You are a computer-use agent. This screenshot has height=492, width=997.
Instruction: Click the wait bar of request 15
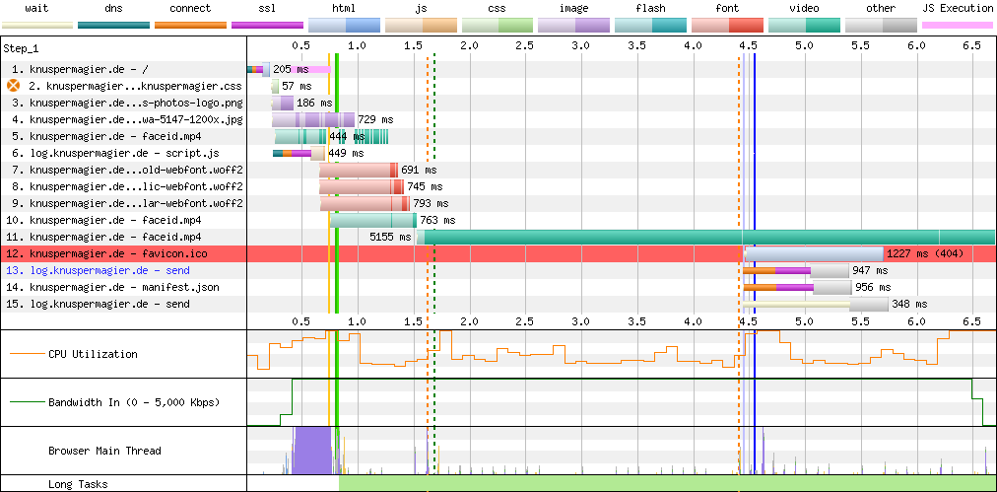point(797,305)
